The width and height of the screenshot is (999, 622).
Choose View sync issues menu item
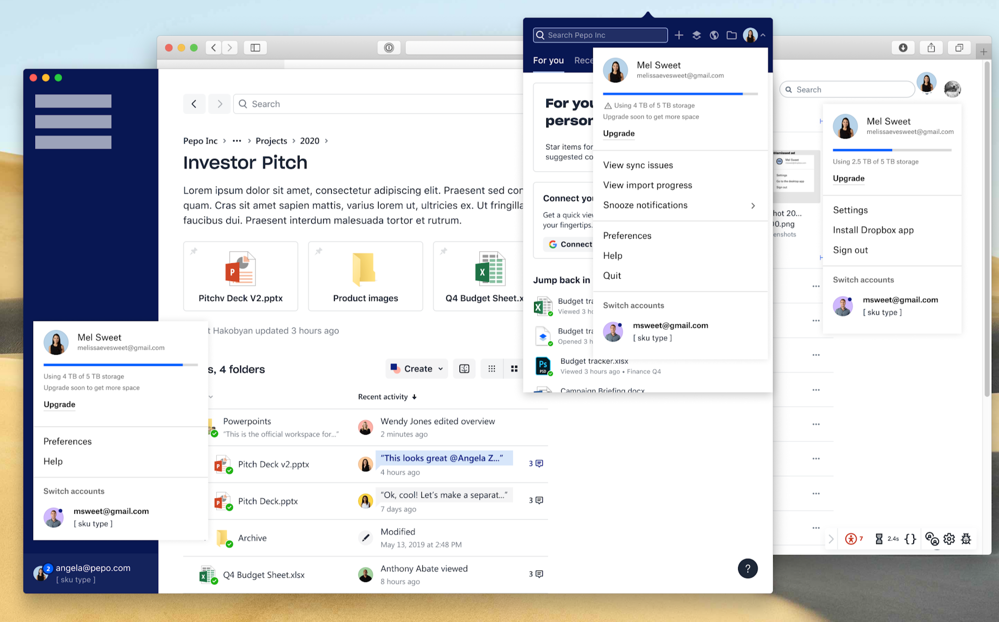(x=638, y=165)
